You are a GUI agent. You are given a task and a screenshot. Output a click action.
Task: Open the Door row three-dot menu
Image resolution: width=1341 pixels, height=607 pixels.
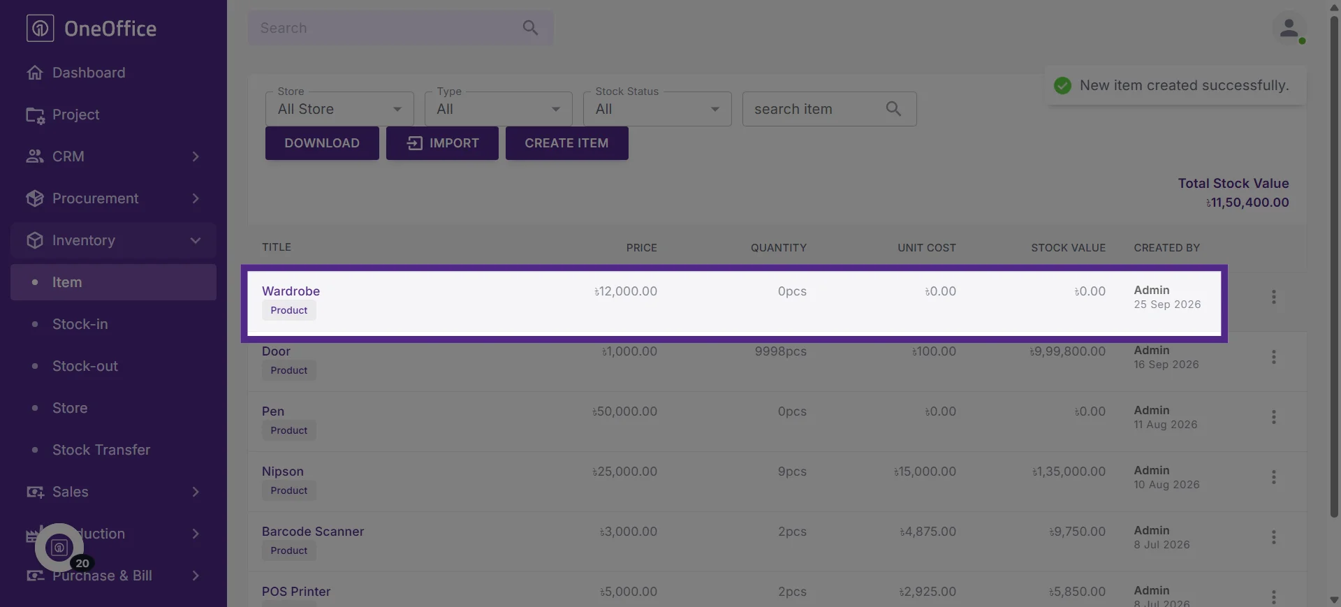(1273, 357)
